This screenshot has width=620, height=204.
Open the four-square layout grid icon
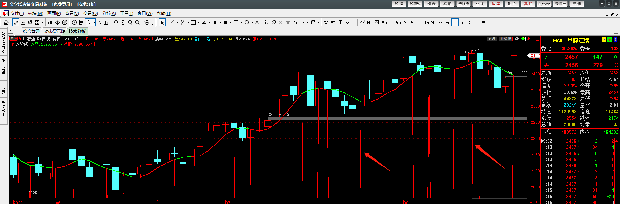tap(37, 22)
